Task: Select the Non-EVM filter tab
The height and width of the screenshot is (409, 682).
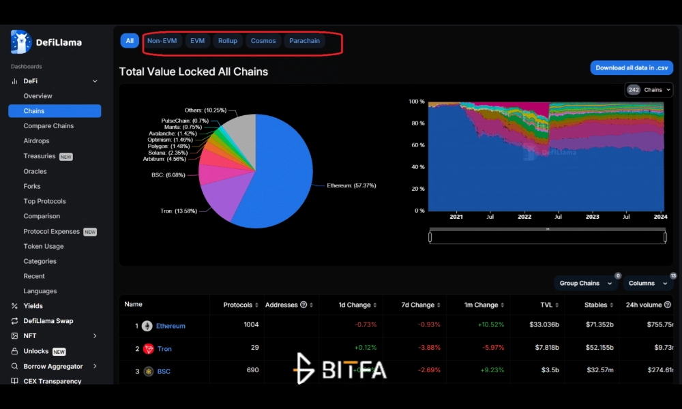Action: pos(162,41)
